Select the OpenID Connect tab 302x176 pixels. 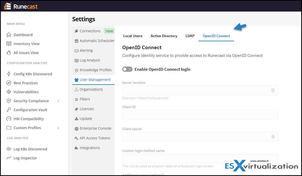tap(216, 36)
